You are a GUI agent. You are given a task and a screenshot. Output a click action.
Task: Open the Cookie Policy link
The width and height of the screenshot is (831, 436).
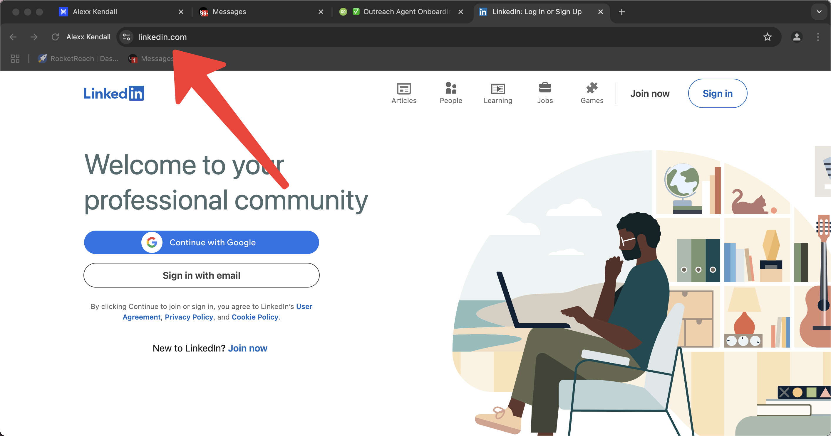255,317
